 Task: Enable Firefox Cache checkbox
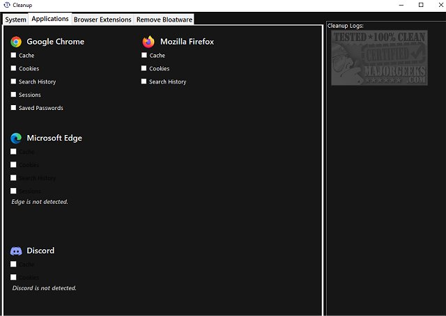144,55
